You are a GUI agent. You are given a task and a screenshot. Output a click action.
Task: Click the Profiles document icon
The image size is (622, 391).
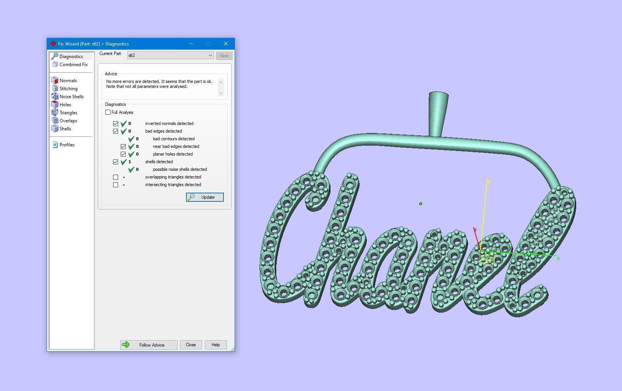pos(55,145)
